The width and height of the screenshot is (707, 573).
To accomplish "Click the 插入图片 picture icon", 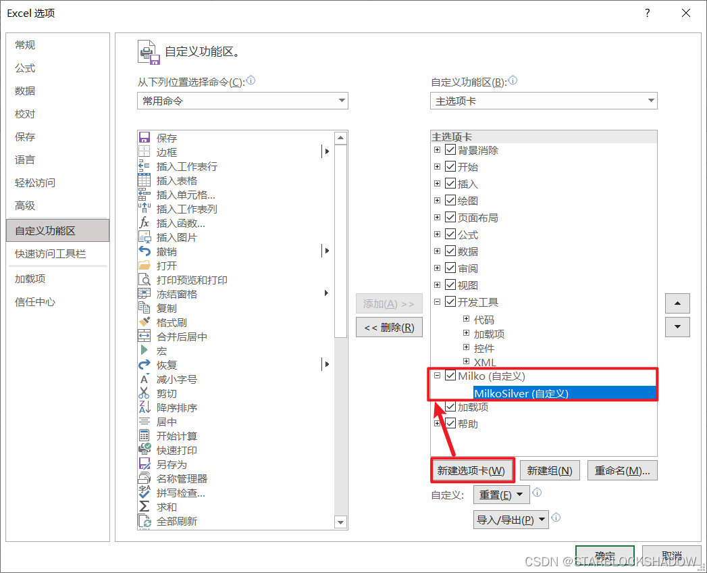I will 145,237.
